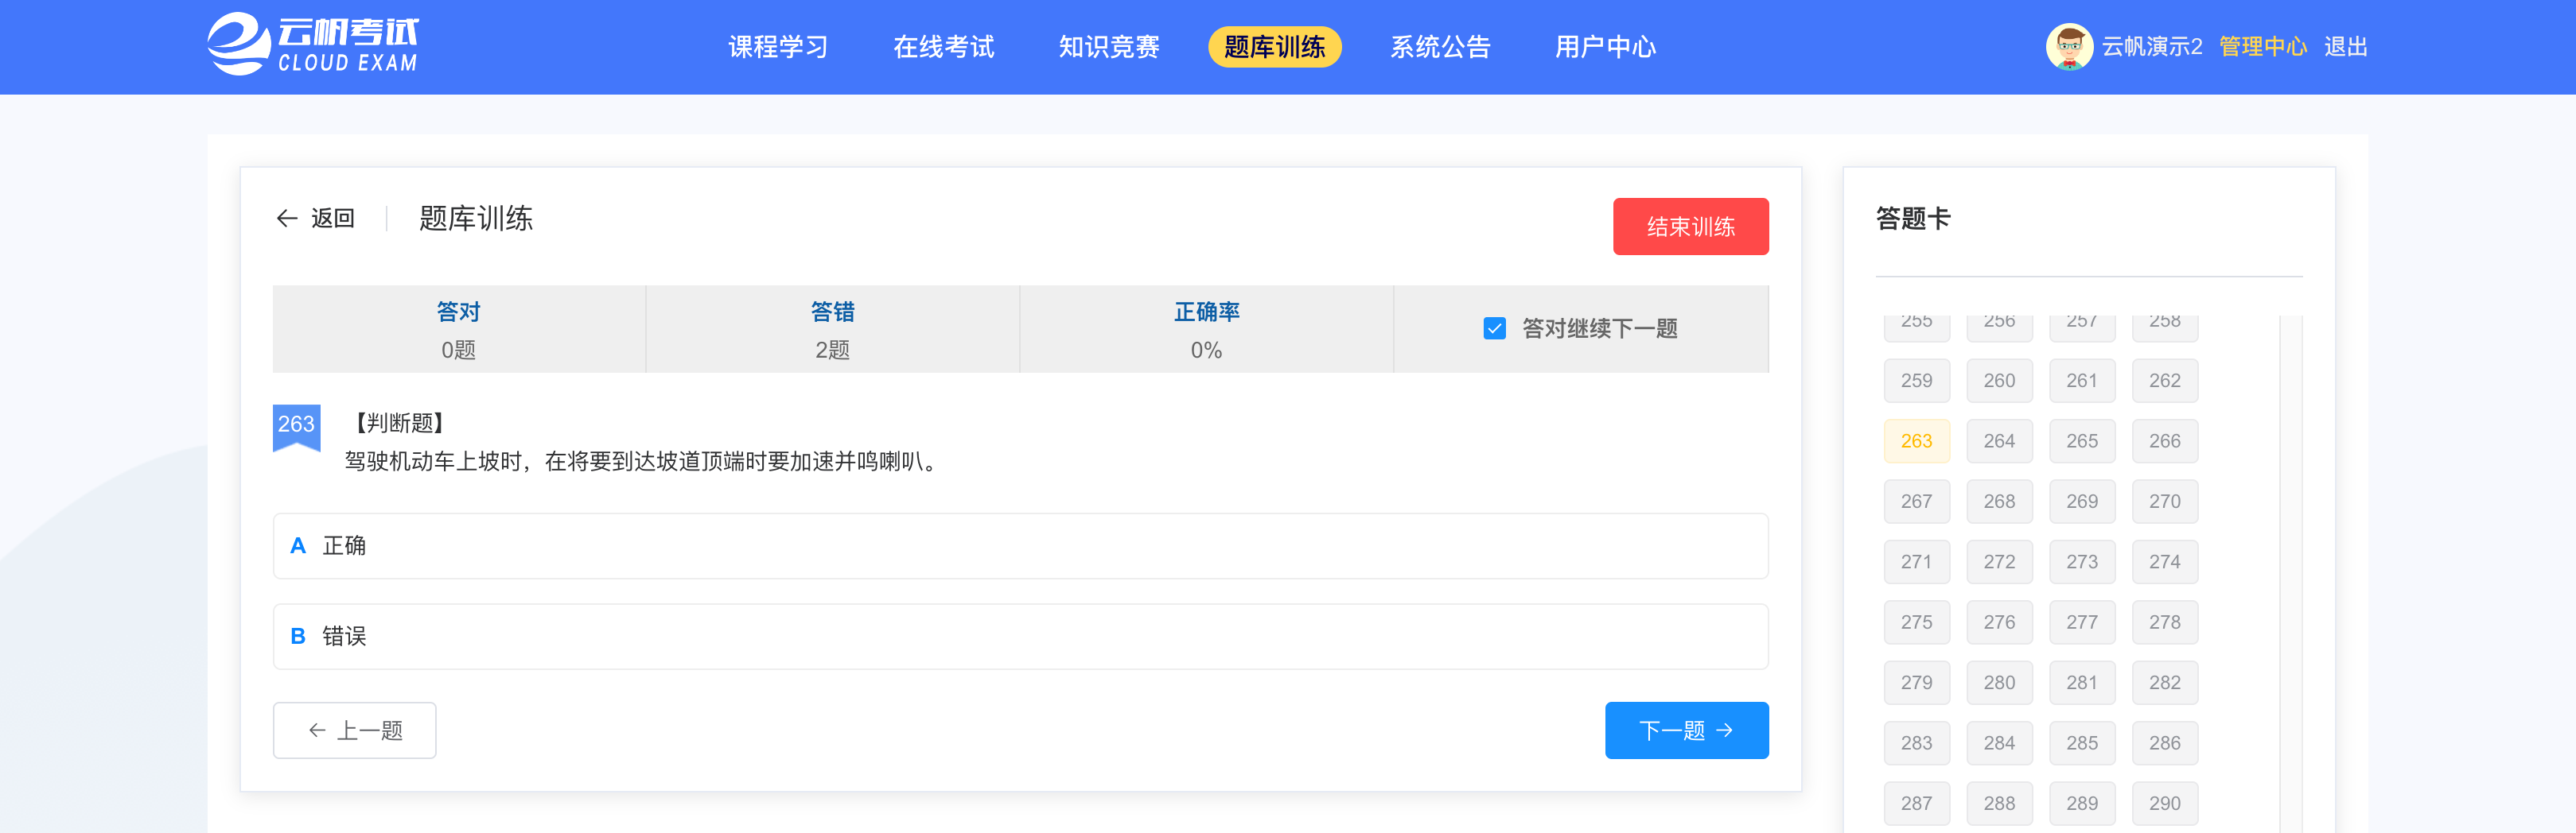Open 系统公告 menu
Viewport: 2576px width, 833px height.
[1440, 47]
